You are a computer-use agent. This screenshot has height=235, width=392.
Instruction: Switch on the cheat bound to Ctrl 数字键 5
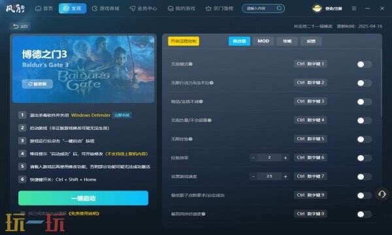tap(365, 139)
